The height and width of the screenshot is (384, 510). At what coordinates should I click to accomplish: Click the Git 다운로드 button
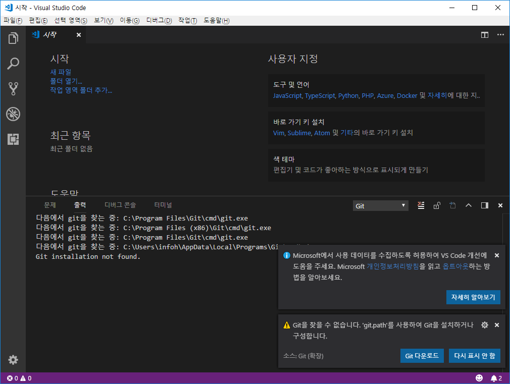[422, 356]
